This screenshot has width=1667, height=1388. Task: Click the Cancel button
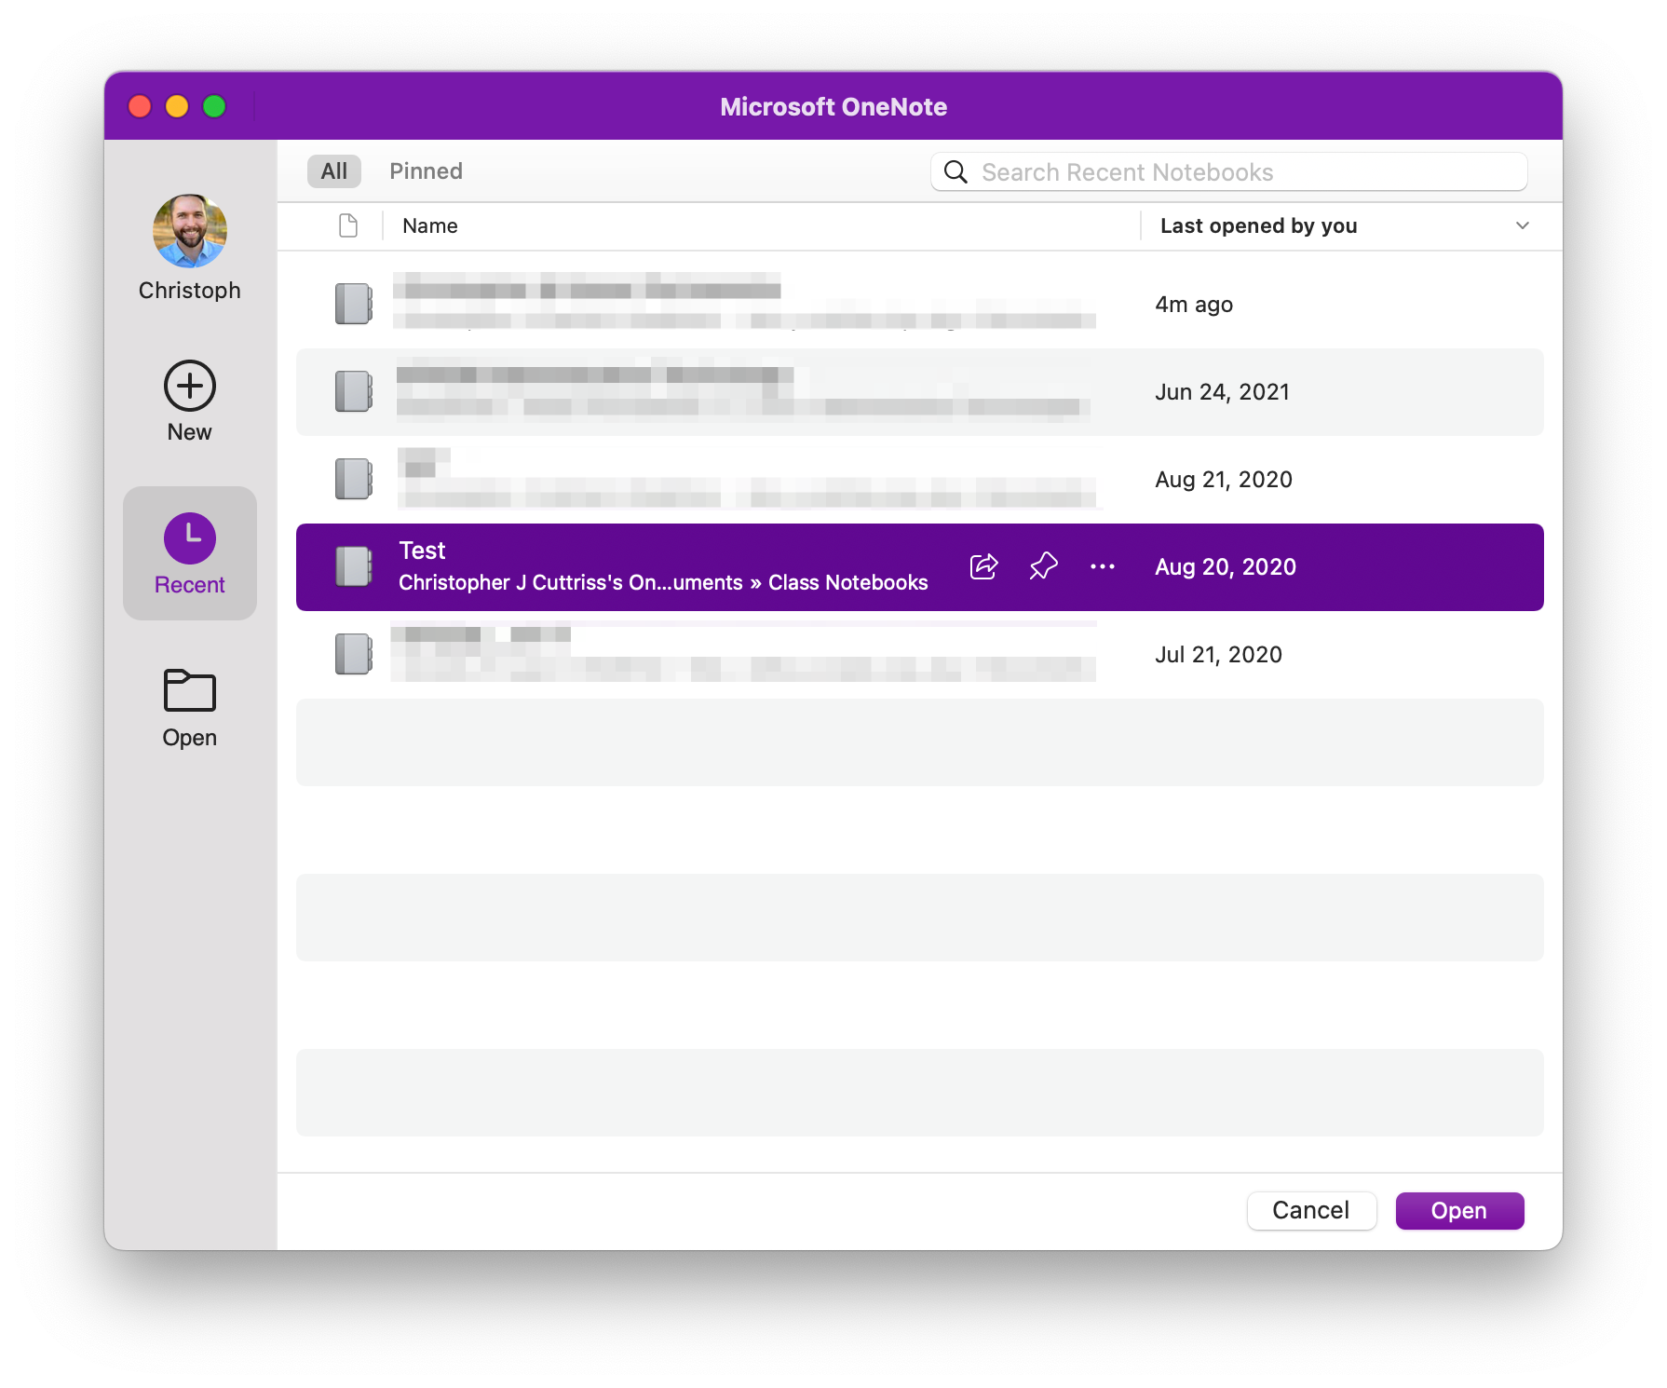tap(1311, 1211)
